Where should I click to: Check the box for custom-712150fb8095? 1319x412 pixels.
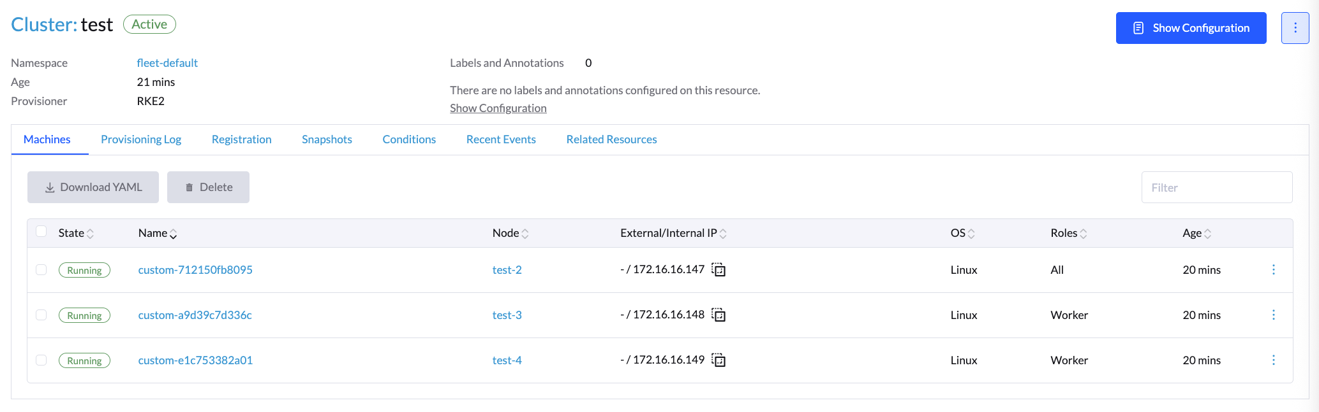[x=41, y=270]
